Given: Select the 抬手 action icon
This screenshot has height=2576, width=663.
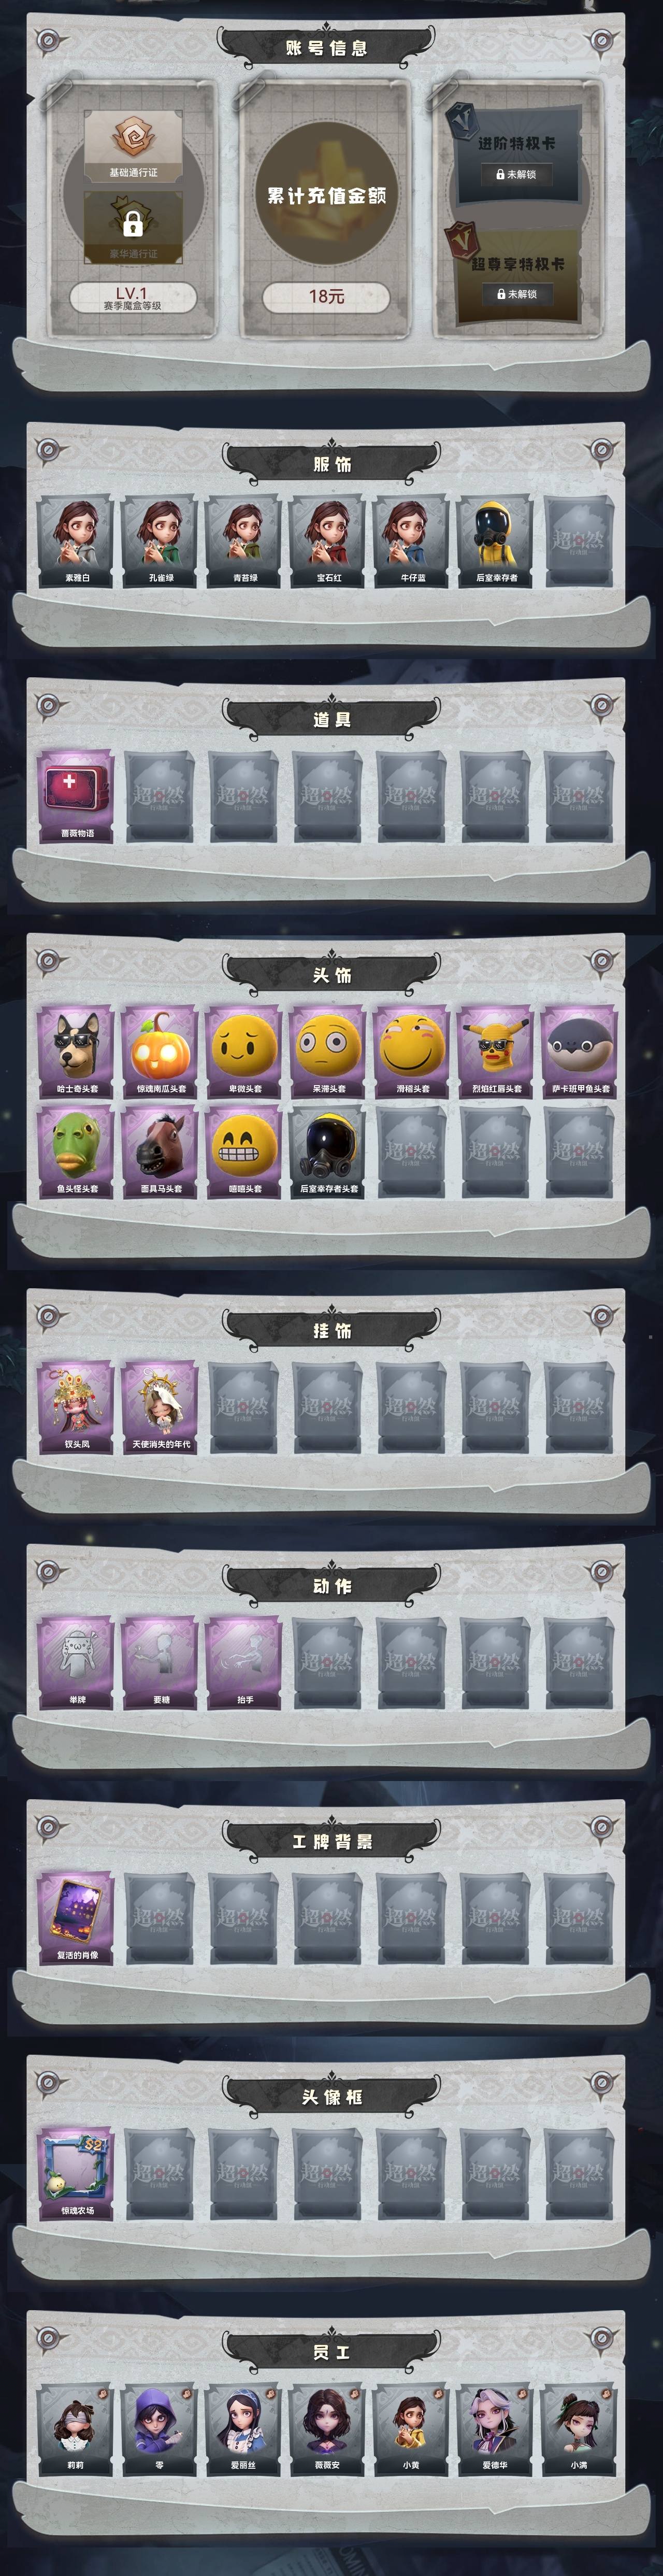Looking at the screenshot, I should [x=244, y=1662].
